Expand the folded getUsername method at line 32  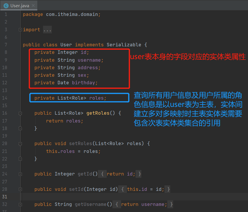pos(20,204)
